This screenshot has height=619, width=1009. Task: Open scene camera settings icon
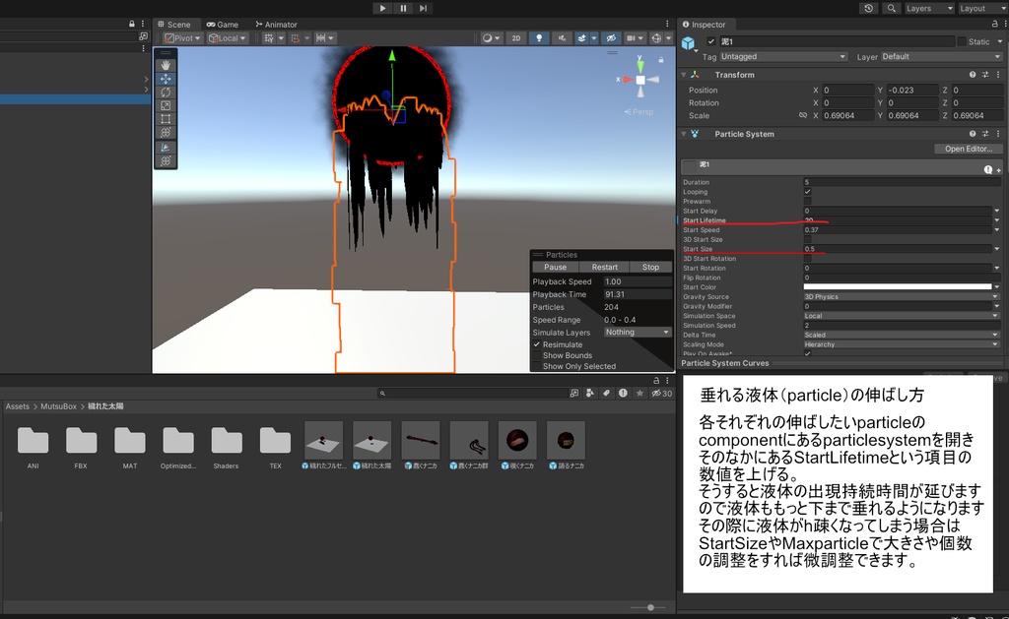(x=632, y=38)
